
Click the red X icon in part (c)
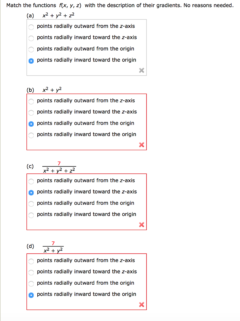pyautogui.click(x=141, y=225)
